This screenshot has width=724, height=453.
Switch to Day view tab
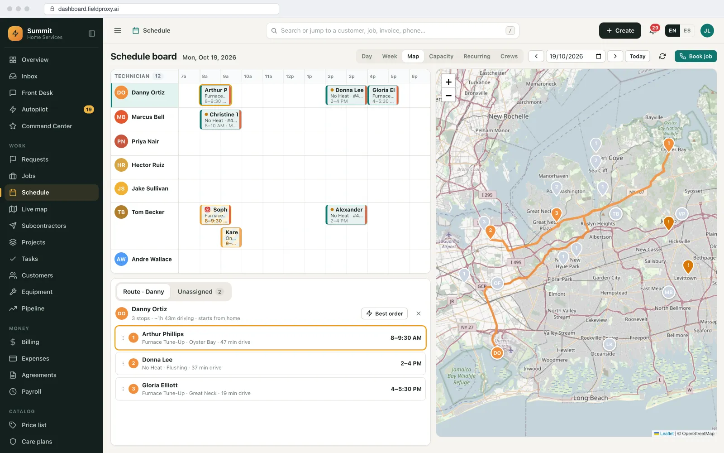(367, 56)
